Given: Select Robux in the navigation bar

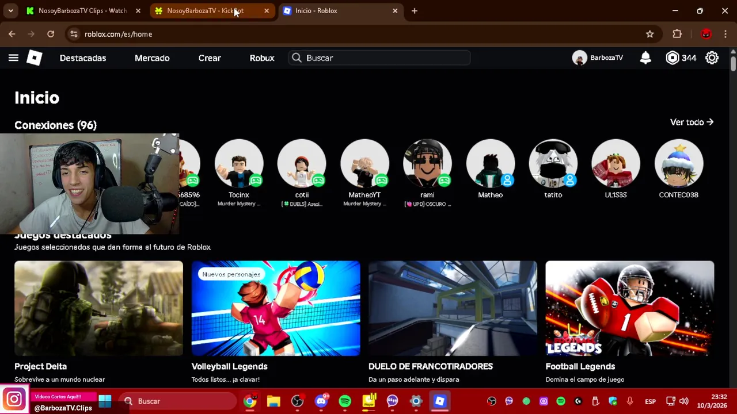Looking at the screenshot, I should pyautogui.click(x=262, y=58).
